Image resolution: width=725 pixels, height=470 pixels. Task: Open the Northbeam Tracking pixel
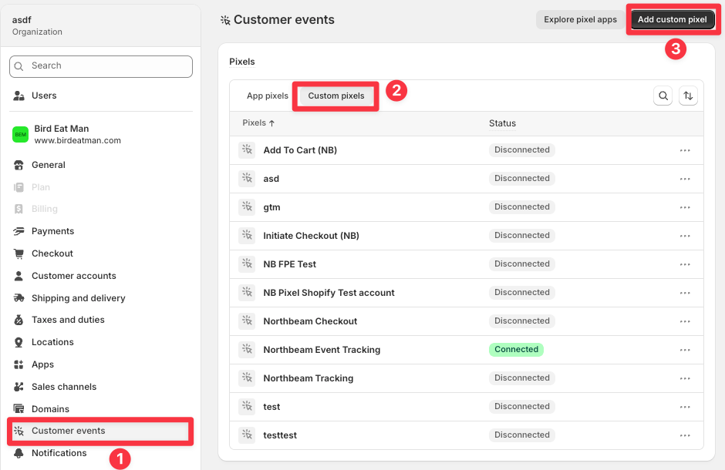(309, 378)
